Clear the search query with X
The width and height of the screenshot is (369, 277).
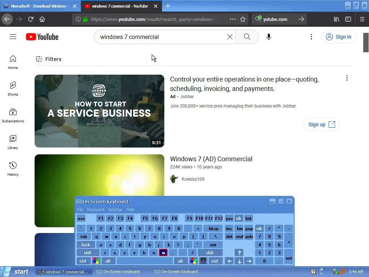coord(230,37)
